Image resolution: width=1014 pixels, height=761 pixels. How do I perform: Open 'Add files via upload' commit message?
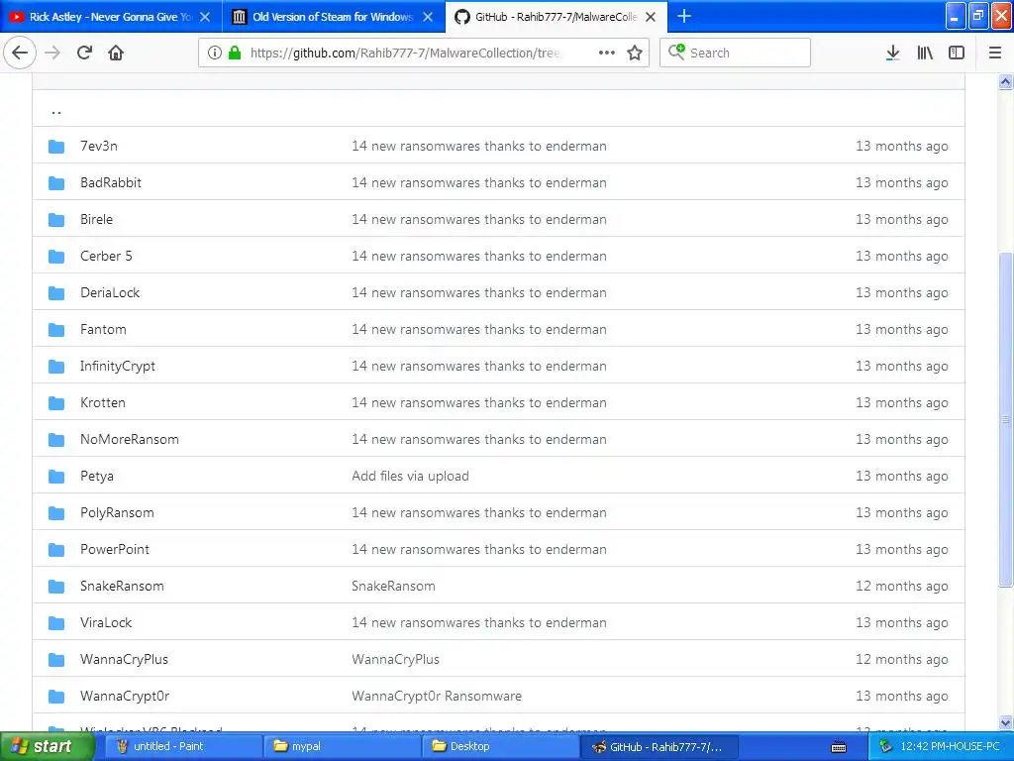coord(411,477)
